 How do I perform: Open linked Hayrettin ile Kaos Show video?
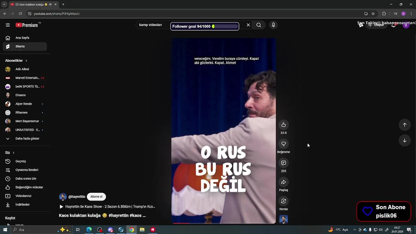[x=107, y=207]
